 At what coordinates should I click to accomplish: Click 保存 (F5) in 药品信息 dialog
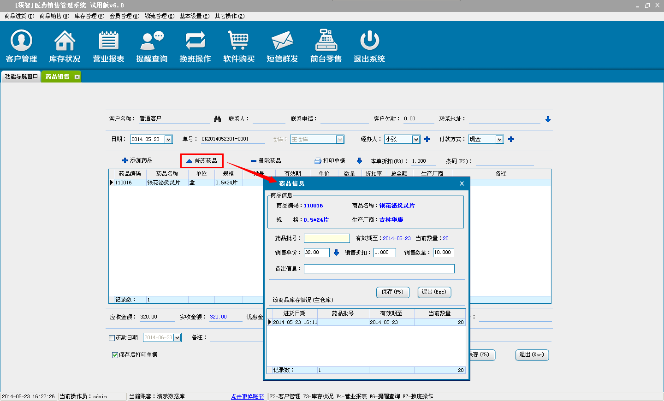(392, 292)
